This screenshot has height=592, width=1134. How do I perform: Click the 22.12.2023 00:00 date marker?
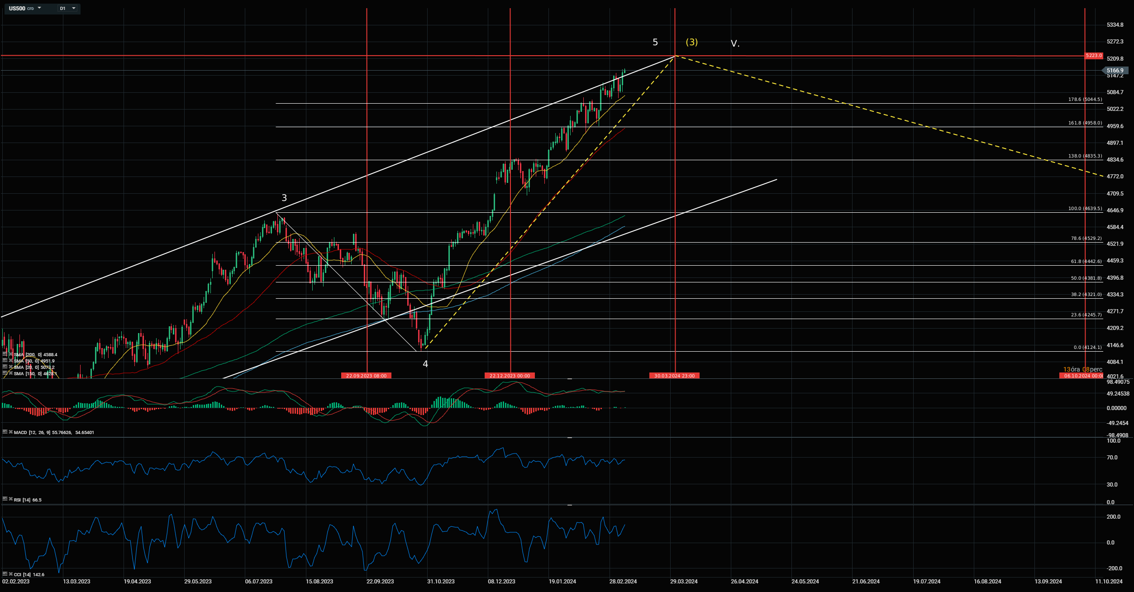click(510, 376)
